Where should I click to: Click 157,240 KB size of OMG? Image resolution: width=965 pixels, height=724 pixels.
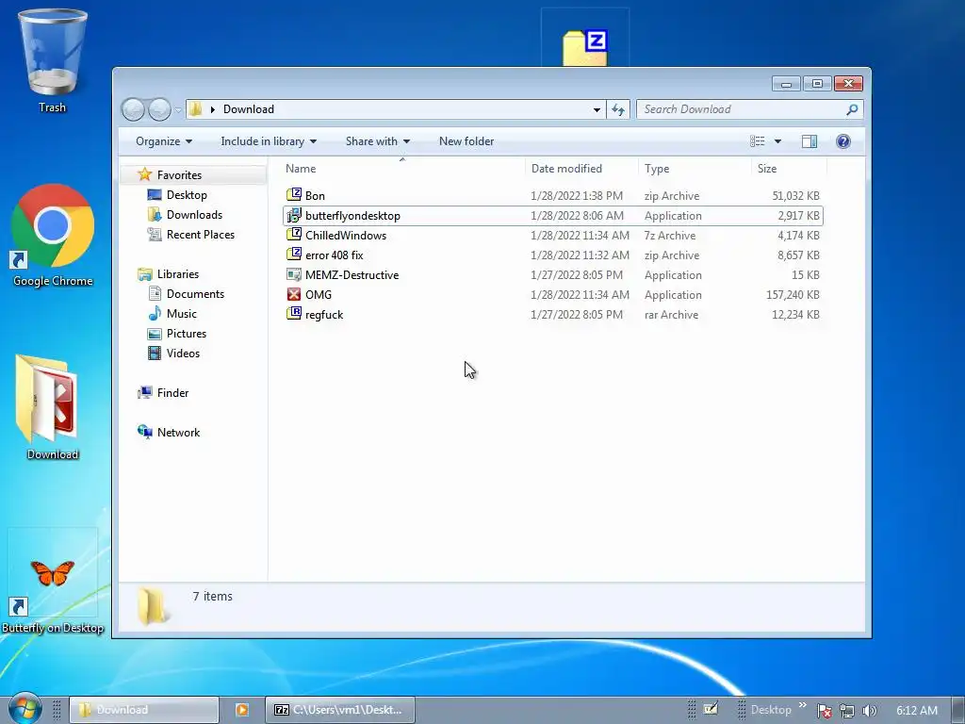pyautogui.click(x=793, y=295)
